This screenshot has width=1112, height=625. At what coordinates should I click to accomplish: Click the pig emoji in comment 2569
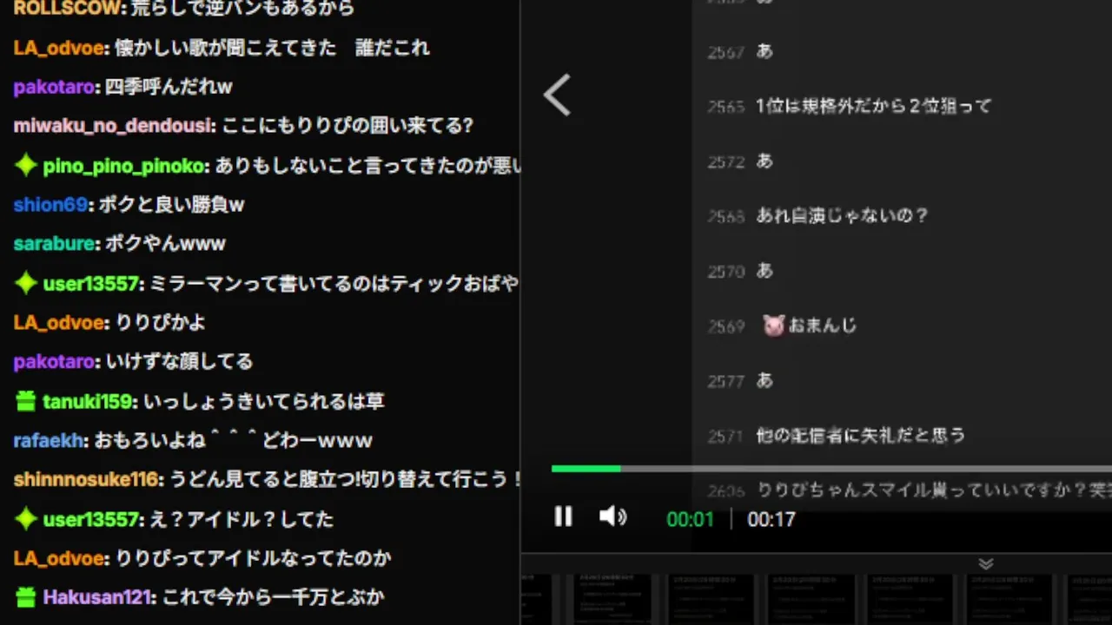pyautogui.click(x=773, y=326)
